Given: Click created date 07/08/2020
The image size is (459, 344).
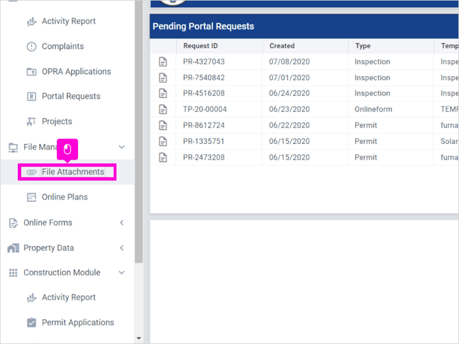Looking at the screenshot, I should [x=289, y=62].
